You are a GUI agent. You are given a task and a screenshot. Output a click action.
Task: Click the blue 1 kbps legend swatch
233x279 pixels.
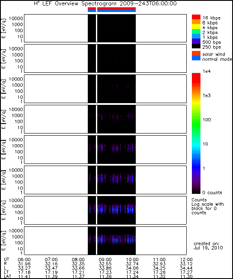196,36
